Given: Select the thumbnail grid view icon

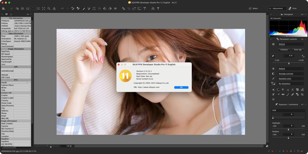Looking at the screenshot, I should [x=22, y=8].
